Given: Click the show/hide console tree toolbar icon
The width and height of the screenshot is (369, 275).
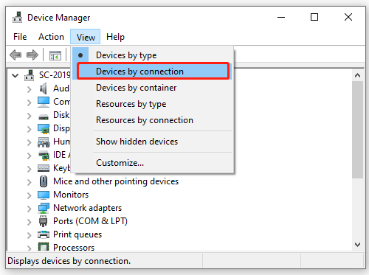Looking at the screenshot, I should [x=55, y=55].
